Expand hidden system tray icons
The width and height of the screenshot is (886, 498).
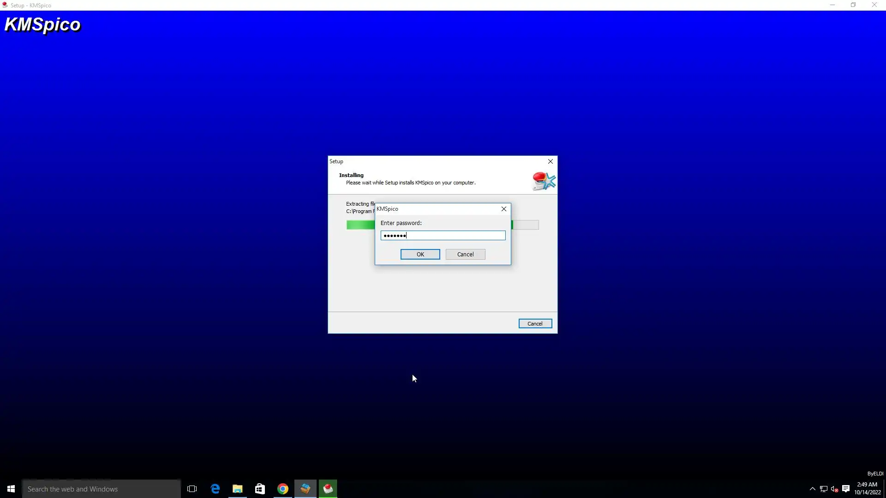pos(813,489)
